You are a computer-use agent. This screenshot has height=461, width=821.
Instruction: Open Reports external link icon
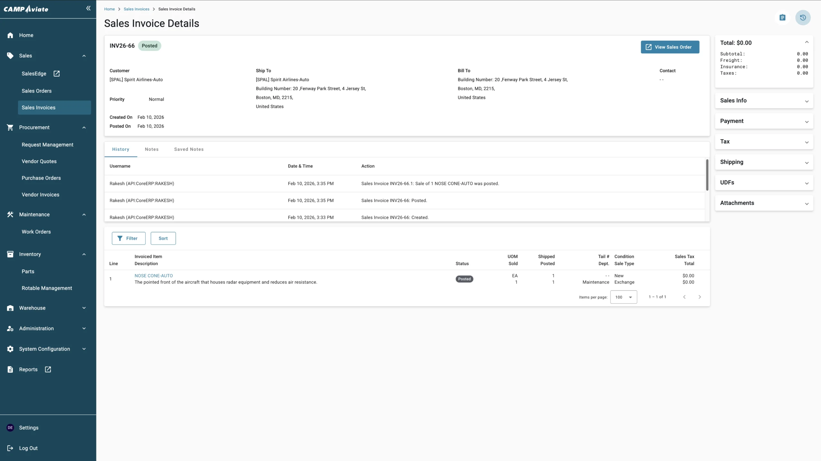[48, 369]
